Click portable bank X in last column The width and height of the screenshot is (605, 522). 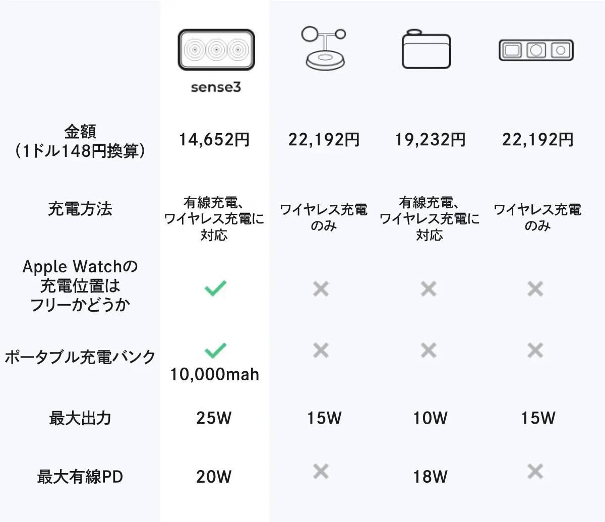[x=535, y=350]
